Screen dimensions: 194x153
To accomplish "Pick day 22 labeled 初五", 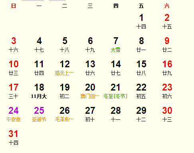I will click(141, 91).
